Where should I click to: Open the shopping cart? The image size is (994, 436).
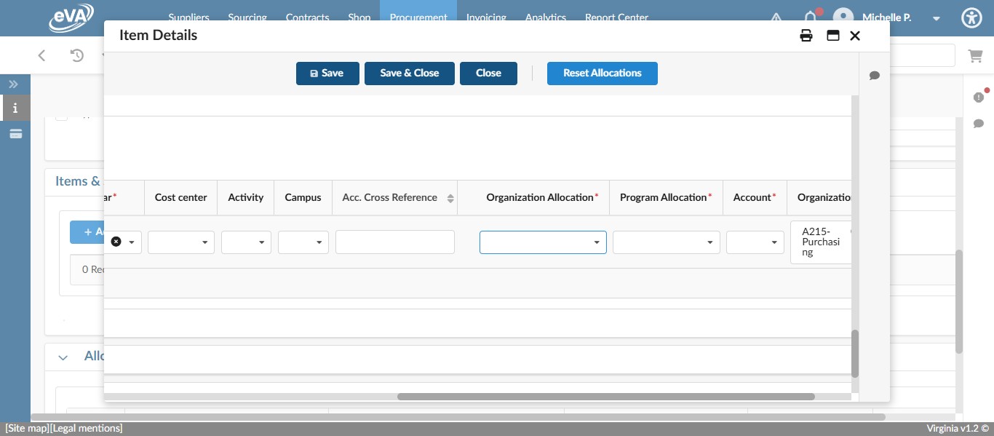975,55
